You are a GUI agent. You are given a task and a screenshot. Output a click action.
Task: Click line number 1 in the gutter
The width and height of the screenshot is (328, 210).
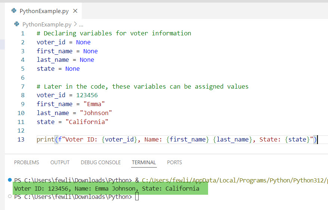click(x=22, y=34)
